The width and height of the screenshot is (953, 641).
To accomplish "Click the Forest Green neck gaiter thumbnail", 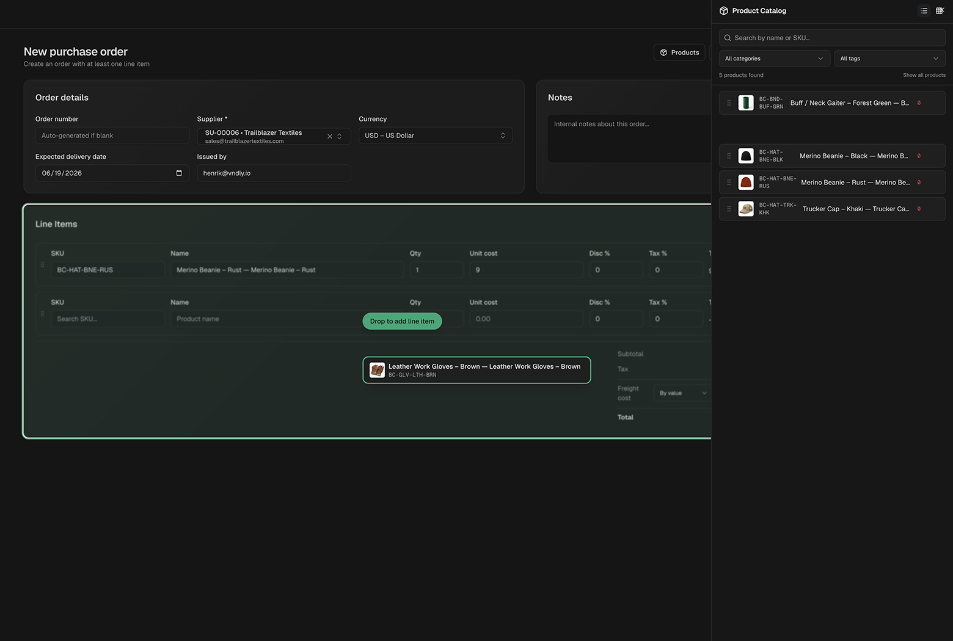I will click(x=746, y=103).
